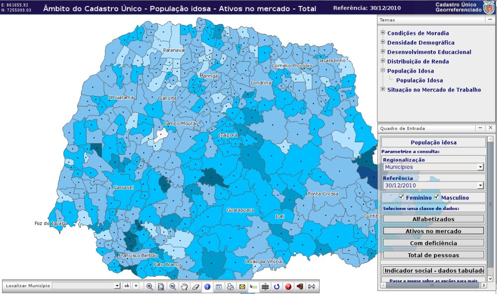The height and width of the screenshot is (294, 497).
Task: Click the blue refresh arrow icon
Action: 277,286
